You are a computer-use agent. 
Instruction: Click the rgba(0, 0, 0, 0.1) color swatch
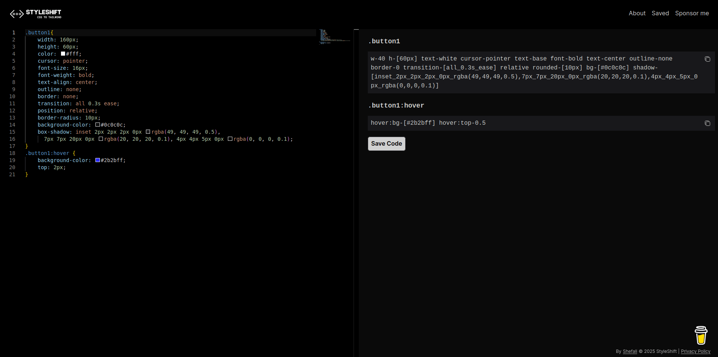230,139
